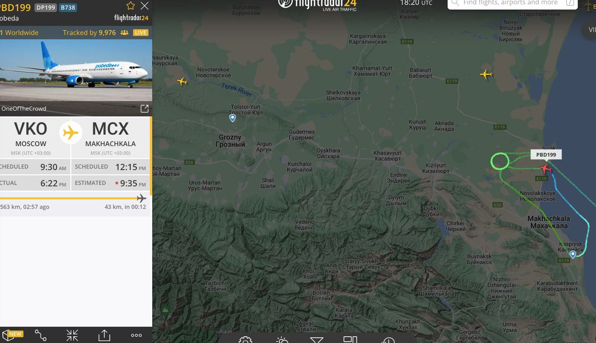
Task: Open the widgets panel icon
Action: pyautogui.click(x=350, y=339)
